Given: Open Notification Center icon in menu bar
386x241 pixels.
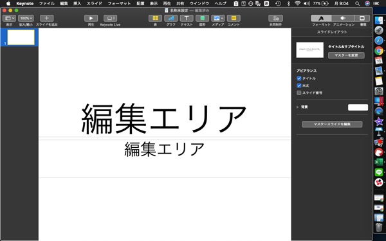Looking at the screenshot, I should point(376,3).
